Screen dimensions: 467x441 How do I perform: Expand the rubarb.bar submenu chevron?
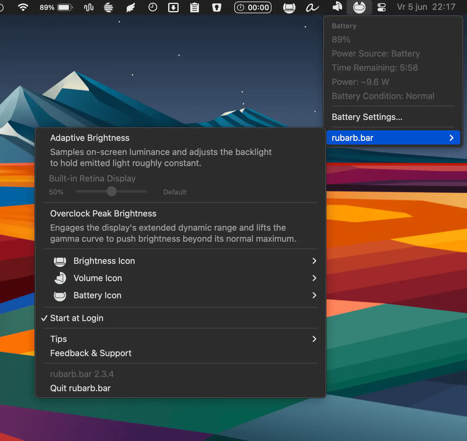(x=451, y=138)
